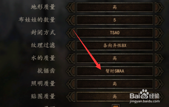Decrease 布娃娃的数量 with left arrow
Image resolution: width=169 pixels, height=107 pixels.
coord(71,20)
